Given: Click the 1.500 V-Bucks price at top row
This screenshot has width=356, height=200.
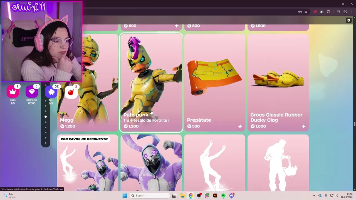Looking at the screenshot, I should pos(258,26).
